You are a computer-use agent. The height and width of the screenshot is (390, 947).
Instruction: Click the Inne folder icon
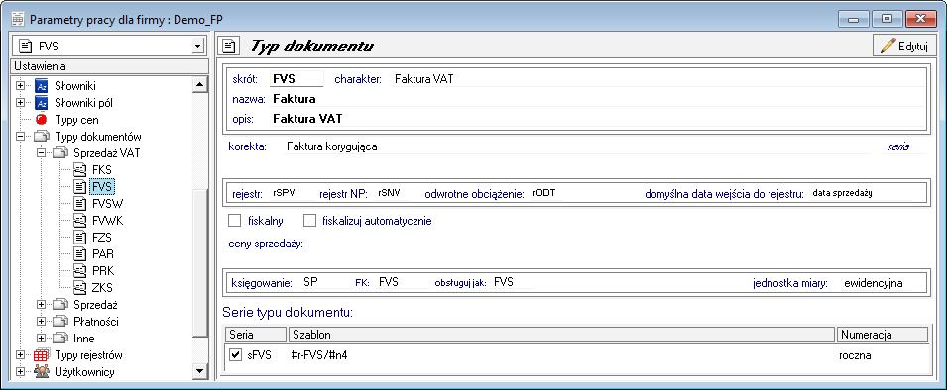(x=61, y=339)
